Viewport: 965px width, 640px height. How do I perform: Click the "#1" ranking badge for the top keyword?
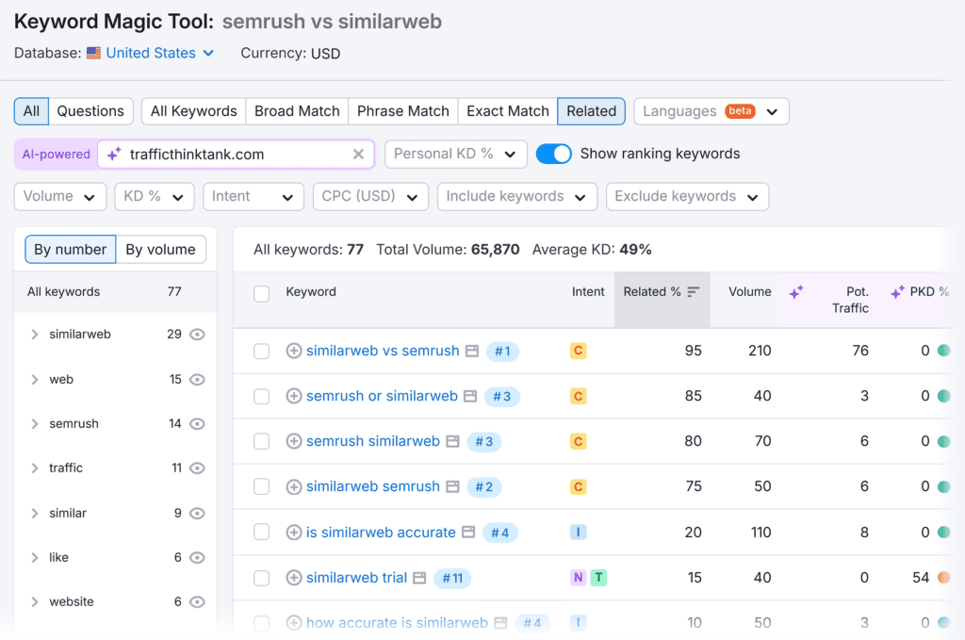tap(502, 351)
